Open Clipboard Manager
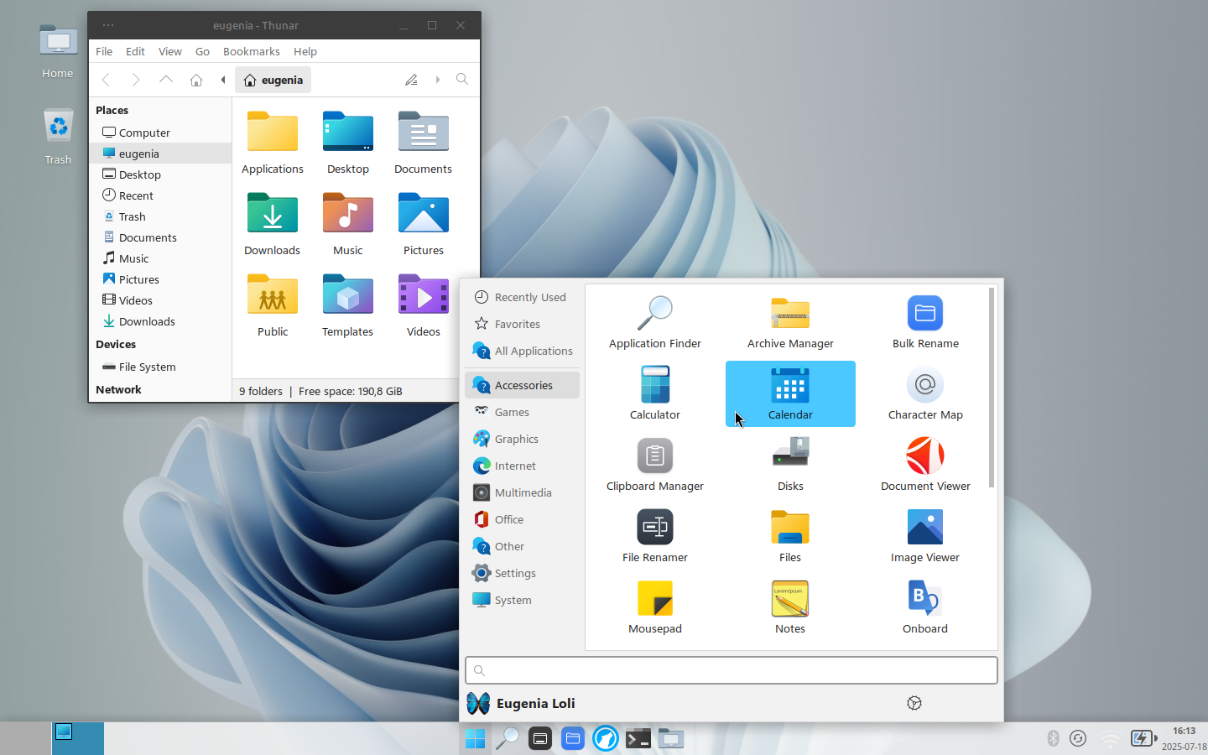The width and height of the screenshot is (1208, 755). [655, 465]
